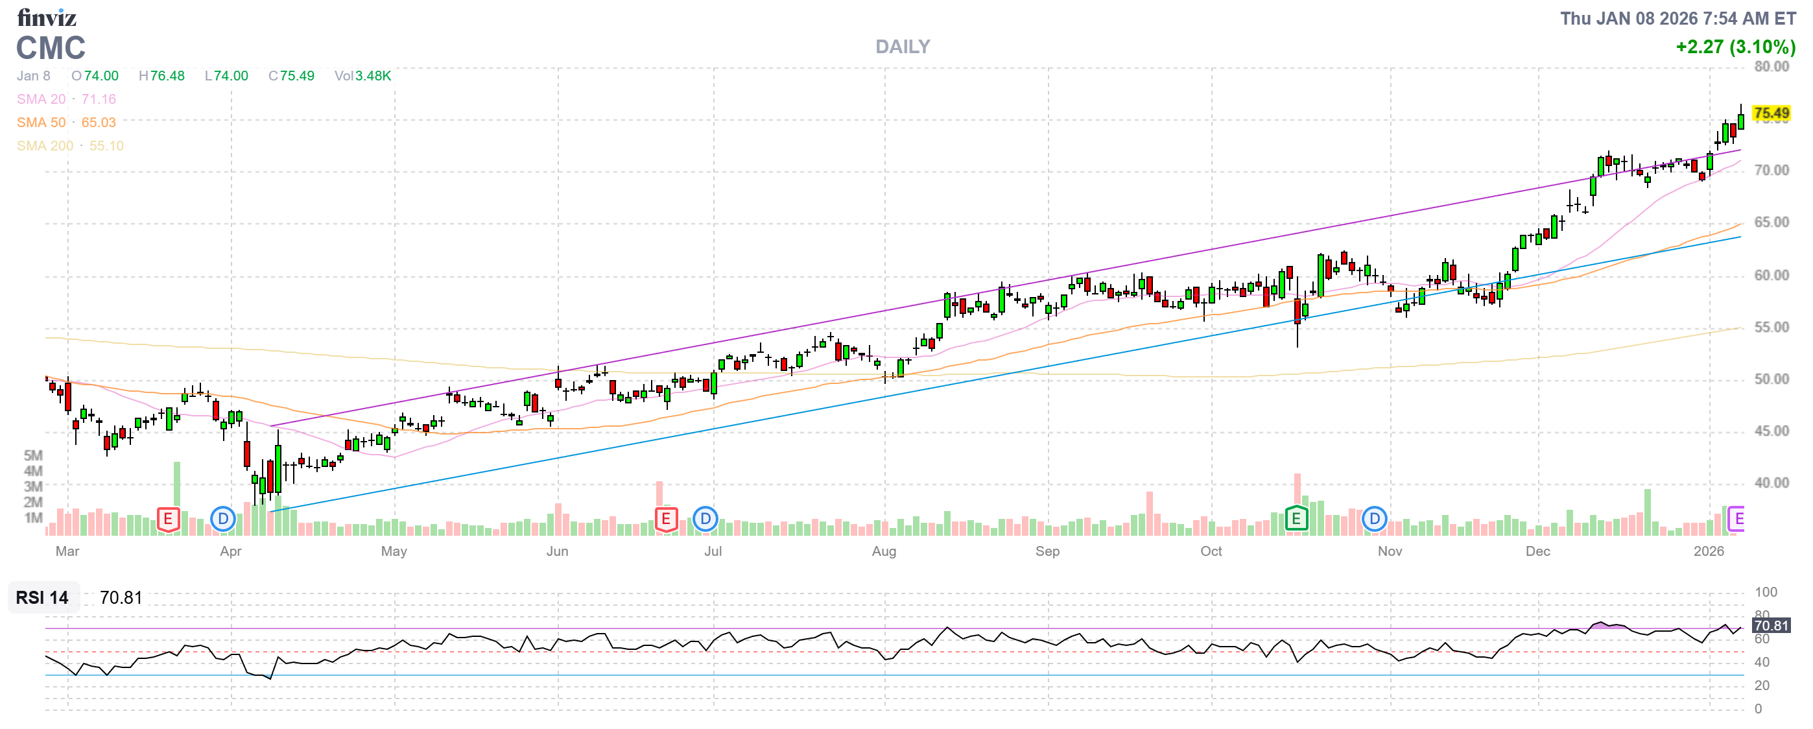1813x729 pixels.
Task: Click the 70.81 RSI value tag
Action: (x=1771, y=627)
